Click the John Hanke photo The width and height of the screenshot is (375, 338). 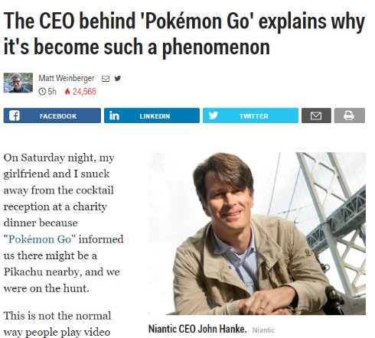257,233
